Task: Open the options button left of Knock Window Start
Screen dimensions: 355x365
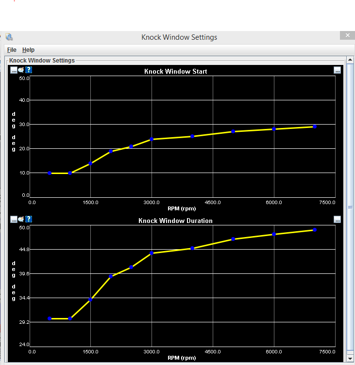Action: (x=14, y=70)
